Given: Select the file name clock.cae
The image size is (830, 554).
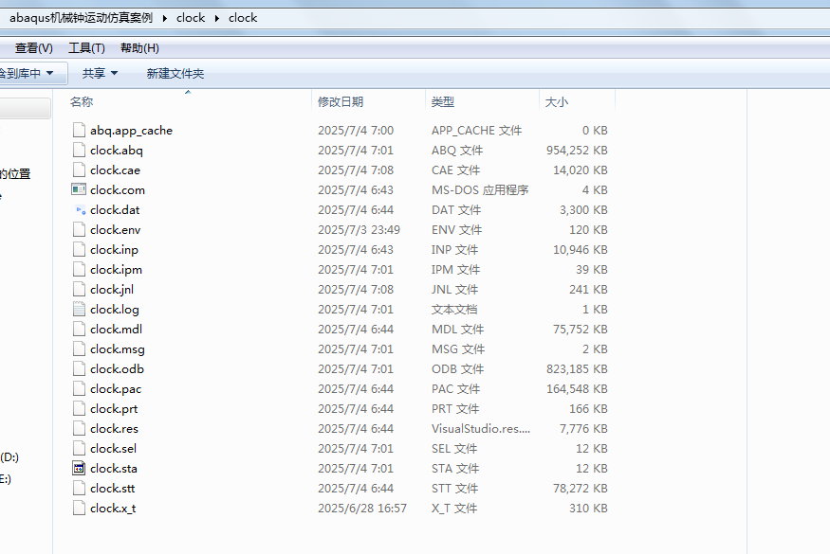Looking at the screenshot, I should click(x=115, y=170).
